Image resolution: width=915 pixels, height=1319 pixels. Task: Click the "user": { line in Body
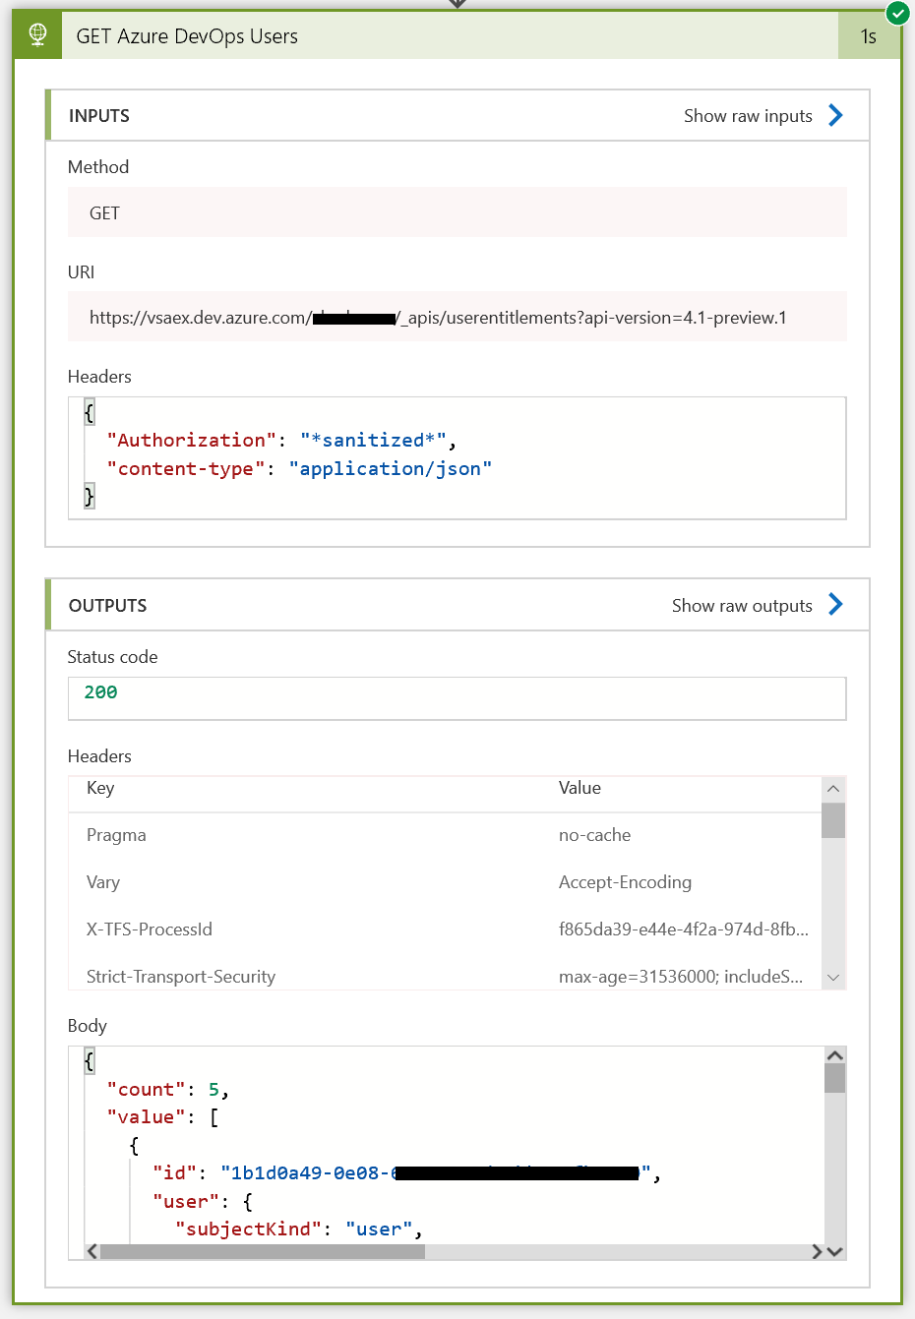pyautogui.click(x=202, y=1201)
